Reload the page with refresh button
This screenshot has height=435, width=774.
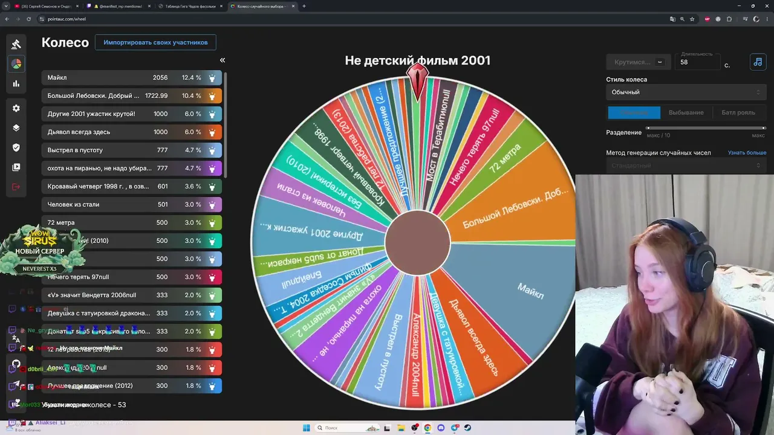coord(28,19)
